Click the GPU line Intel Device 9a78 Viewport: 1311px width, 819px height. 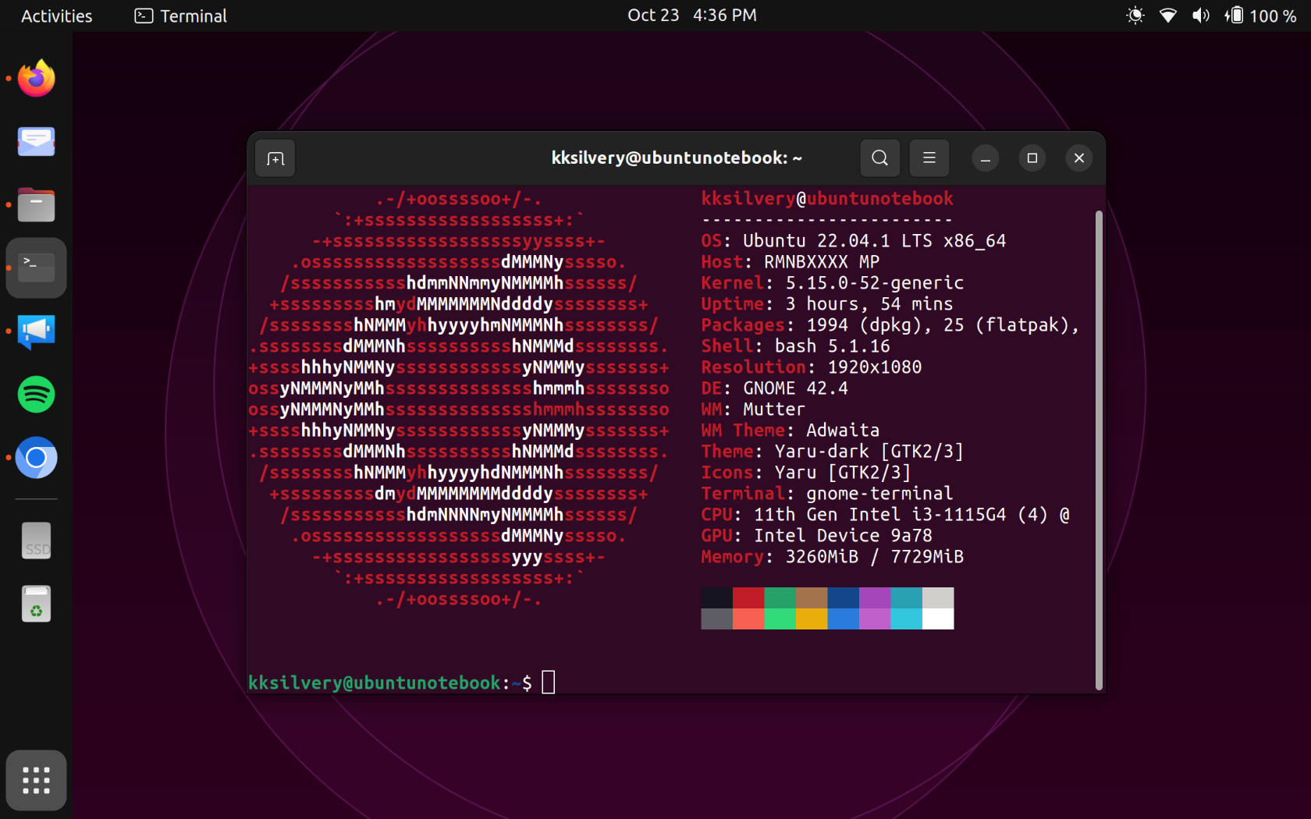click(x=816, y=536)
